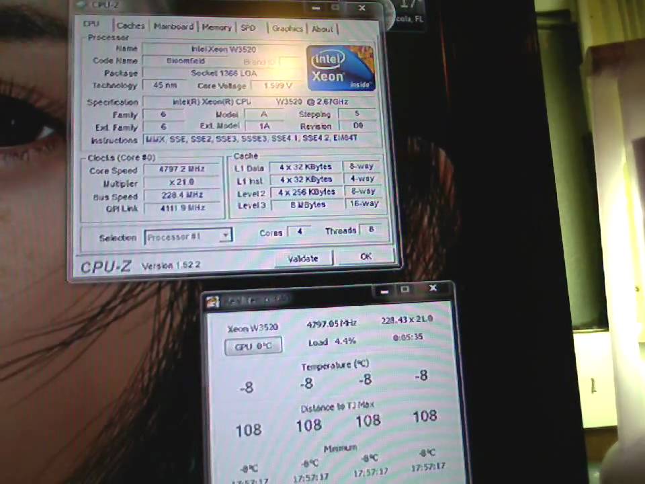The image size is (645, 484).
Task: Click the Validate button
Action: click(303, 258)
